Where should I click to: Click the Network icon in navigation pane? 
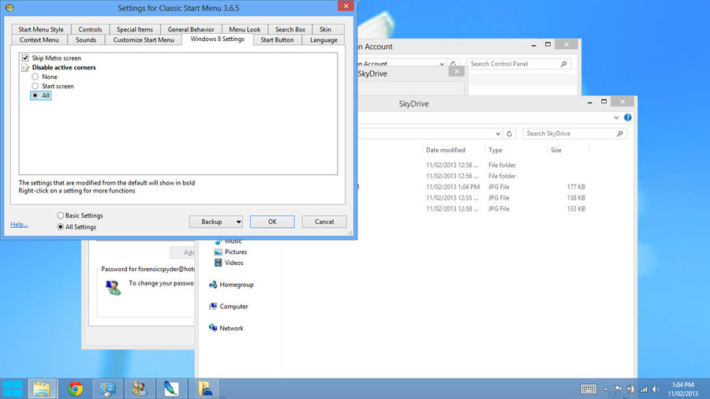click(213, 328)
